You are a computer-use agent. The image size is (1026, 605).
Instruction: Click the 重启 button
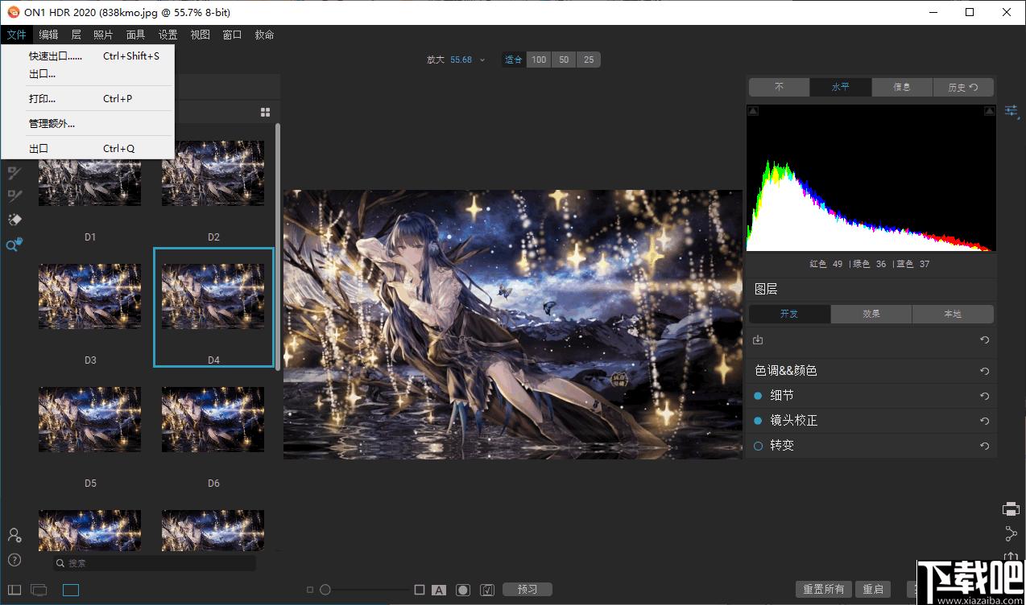(873, 590)
